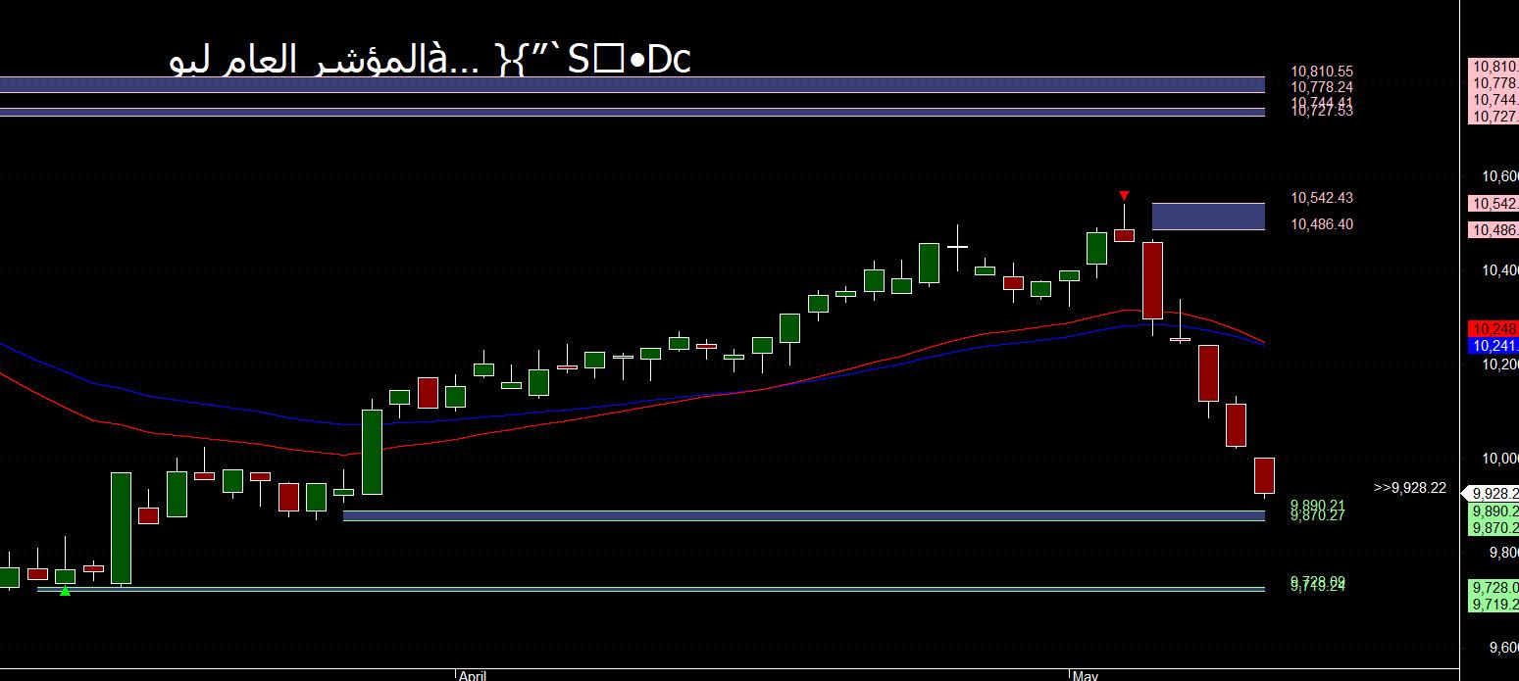Click the white doji cross candle at the April high
The width and height of the screenshot is (1519, 681).
coord(957,247)
